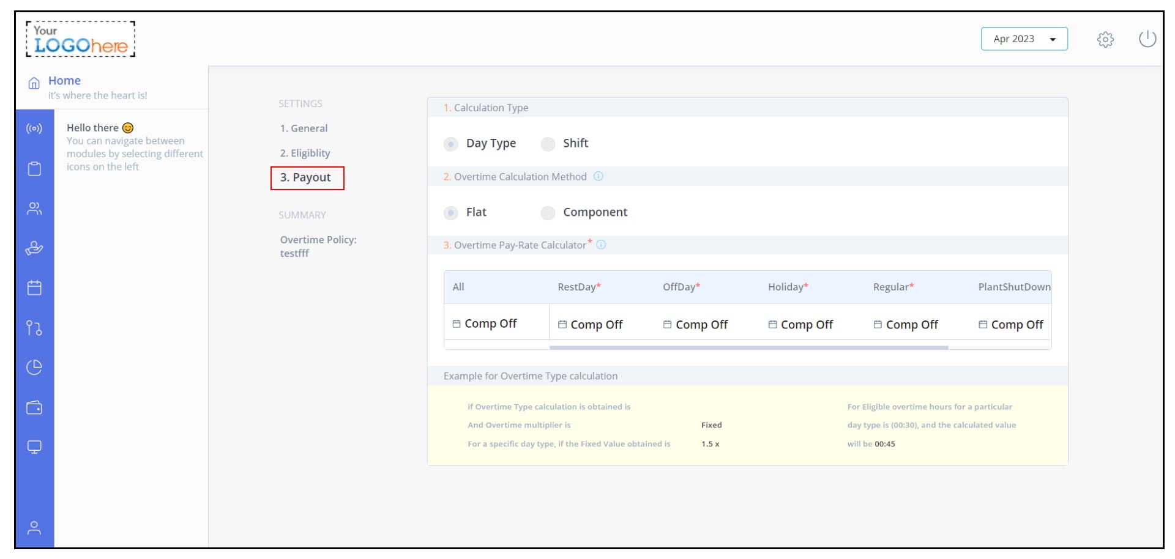This screenshot has width=1175, height=559.
Task: Click the Comp Off icon under All
Action: pyautogui.click(x=457, y=324)
